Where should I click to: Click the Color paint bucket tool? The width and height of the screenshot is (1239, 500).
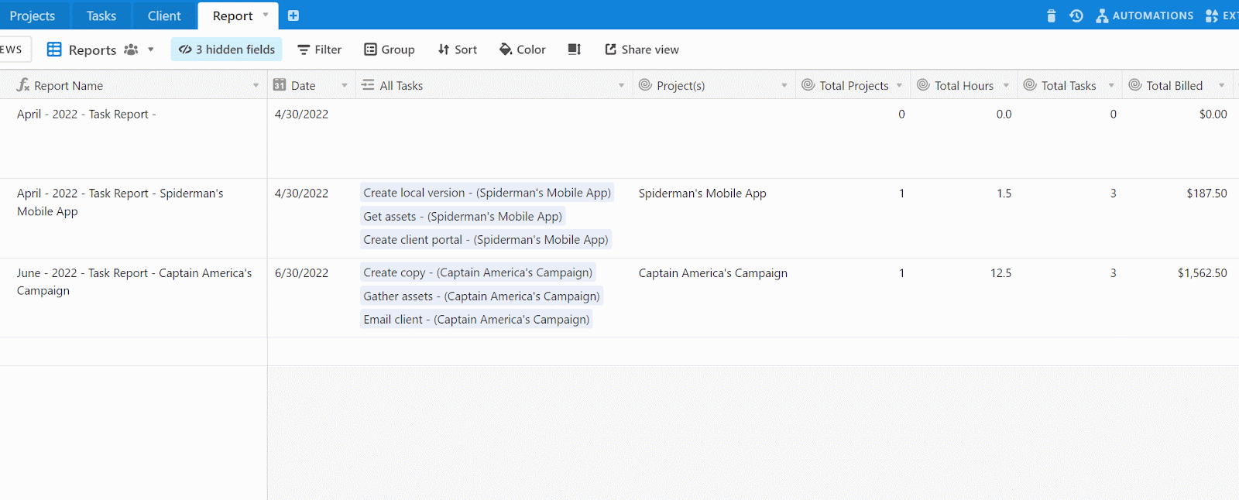(x=523, y=50)
